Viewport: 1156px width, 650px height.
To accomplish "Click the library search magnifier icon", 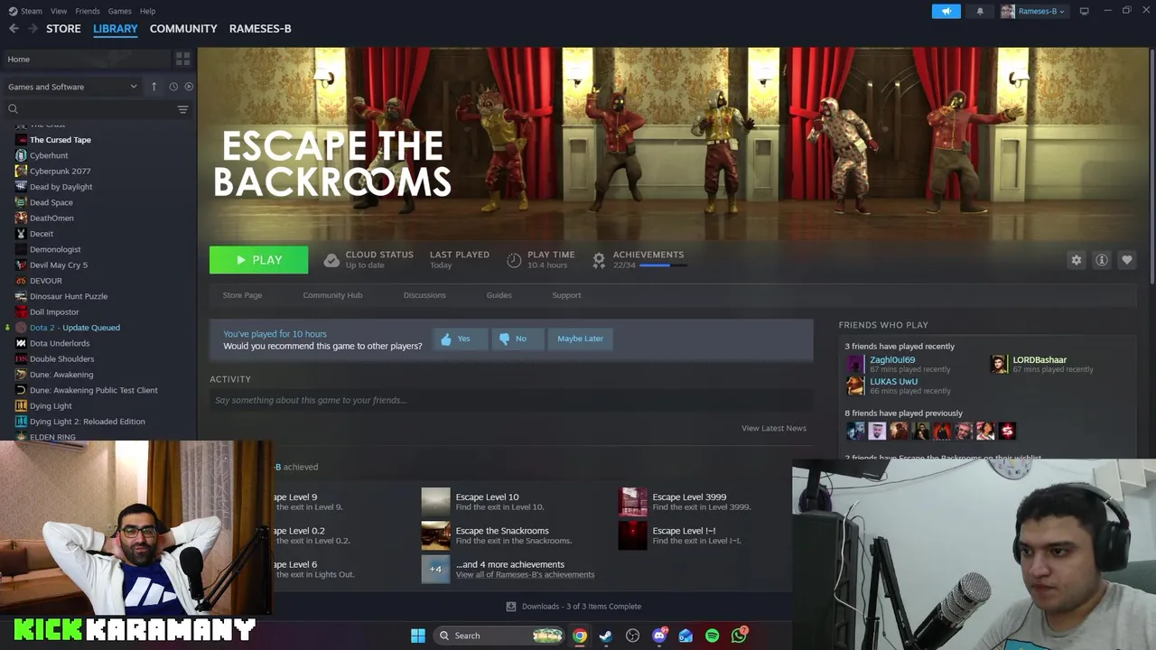I will click(13, 109).
